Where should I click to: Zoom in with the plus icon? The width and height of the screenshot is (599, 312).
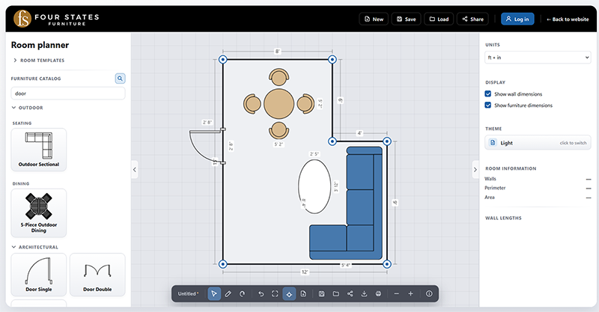pyautogui.click(x=410, y=294)
